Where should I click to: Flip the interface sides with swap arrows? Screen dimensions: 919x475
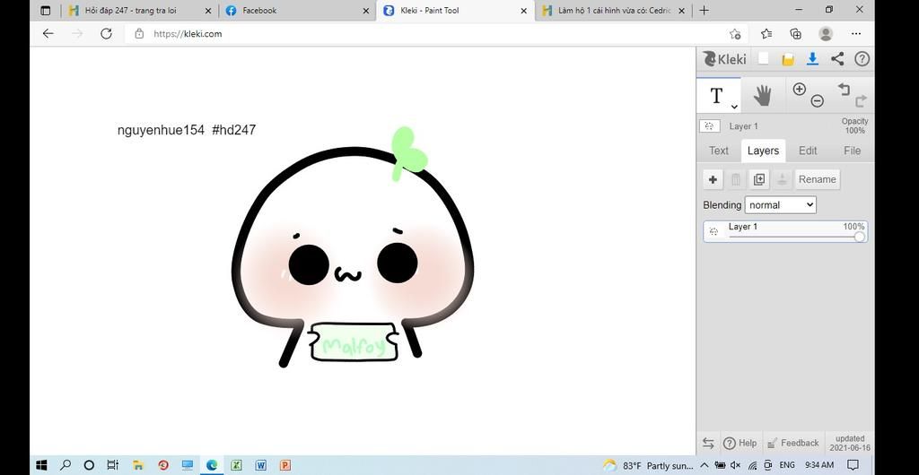tap(708, 444)
